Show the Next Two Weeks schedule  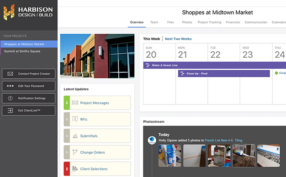point(178,39)
